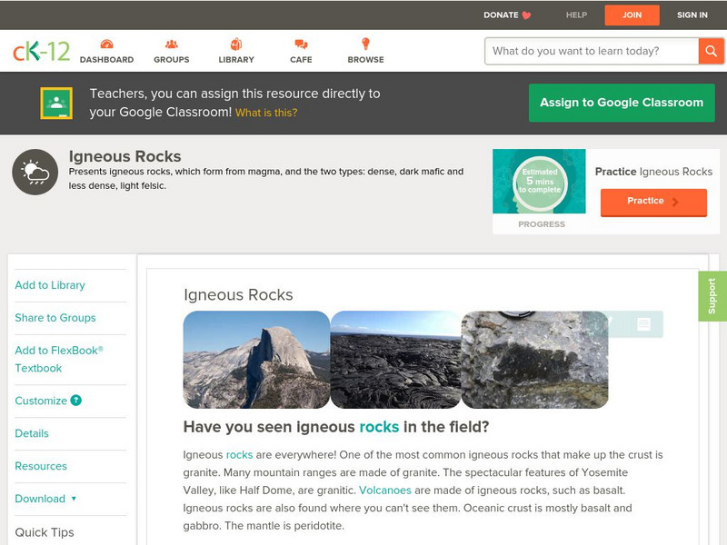Click the Browse lightbulb icon
Screen dimensions: 727x545
coord(365,45)
